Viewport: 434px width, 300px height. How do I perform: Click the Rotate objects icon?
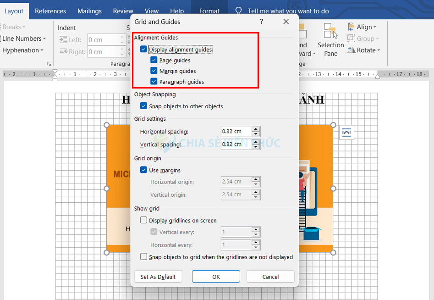point(352,50)
